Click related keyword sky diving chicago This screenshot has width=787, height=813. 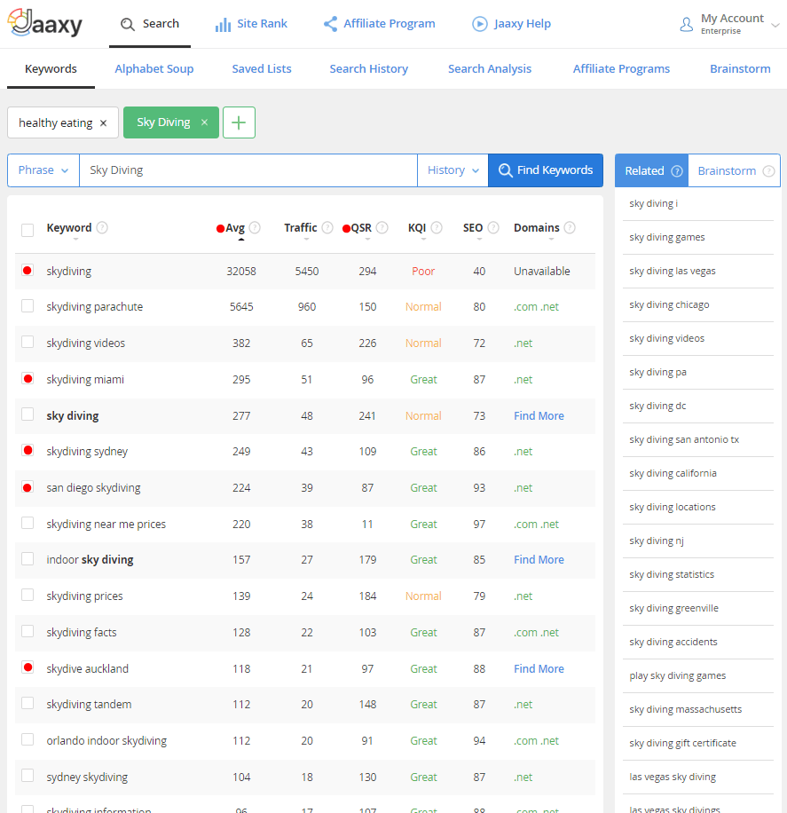(669, 305)
